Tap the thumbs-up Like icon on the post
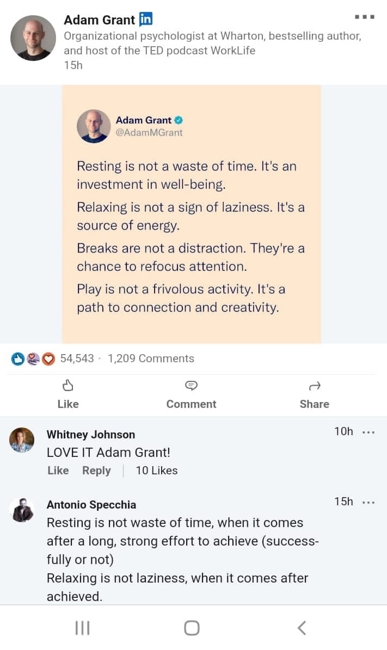 point(68,386)
